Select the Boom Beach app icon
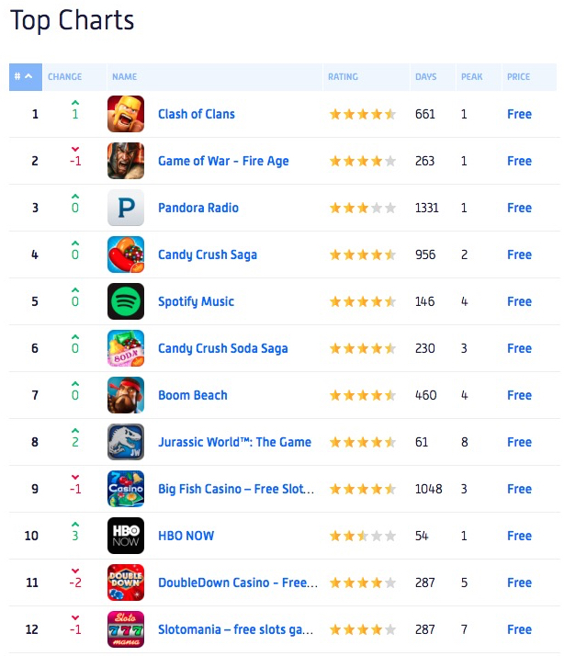 click(x=126, y=395)
